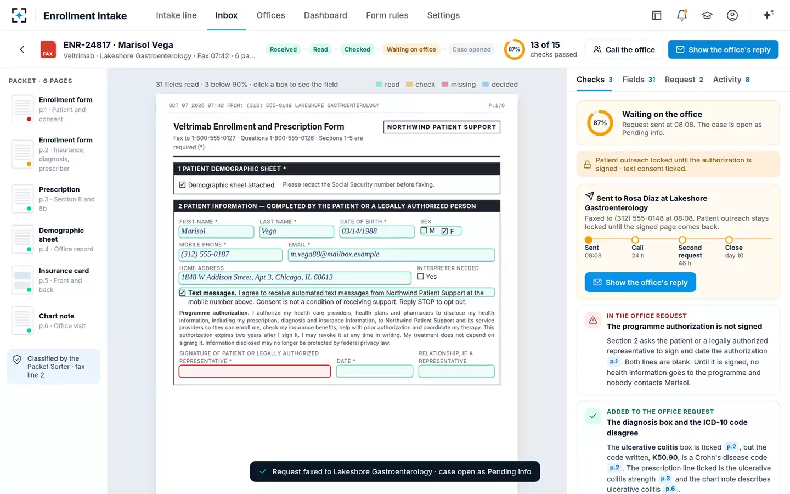Open the layout panel icon in header
Viewport: 790px width, 494px height.
[657, 15]
